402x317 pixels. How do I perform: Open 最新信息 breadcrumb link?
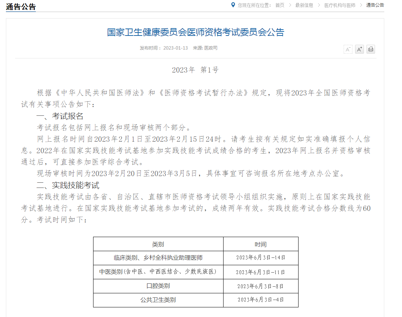(304, 5)
